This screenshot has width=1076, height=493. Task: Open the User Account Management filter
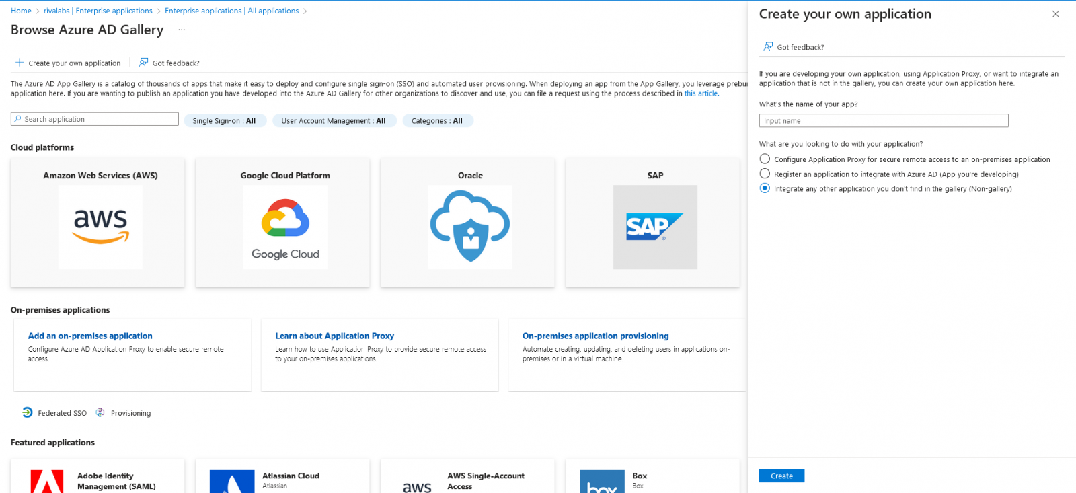tap(334, 121)
